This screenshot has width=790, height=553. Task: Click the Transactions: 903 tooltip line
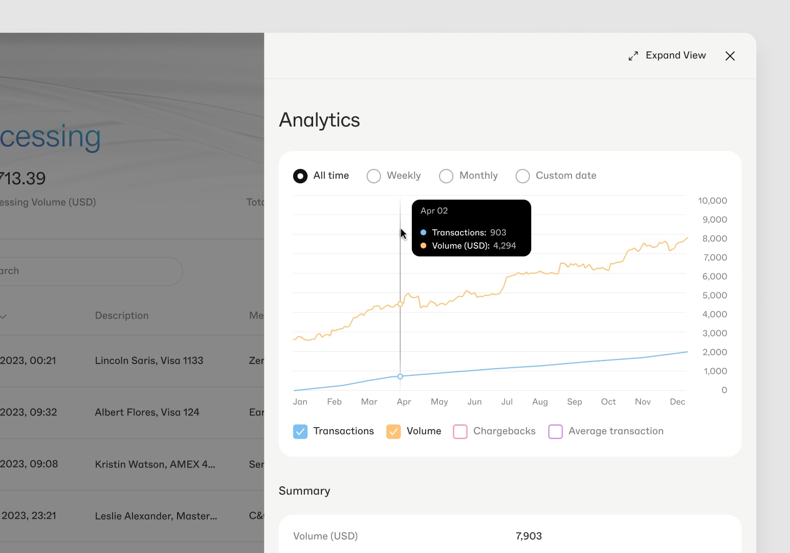tap(464, 232)
